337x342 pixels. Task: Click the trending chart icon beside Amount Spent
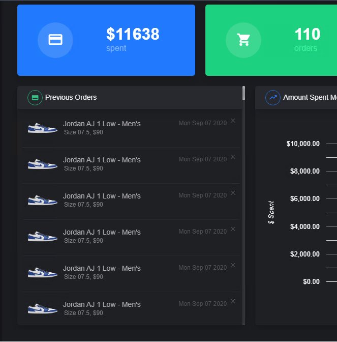click(273, 98)
